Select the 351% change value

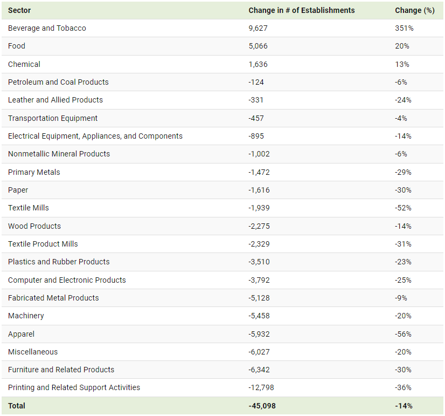404,28
